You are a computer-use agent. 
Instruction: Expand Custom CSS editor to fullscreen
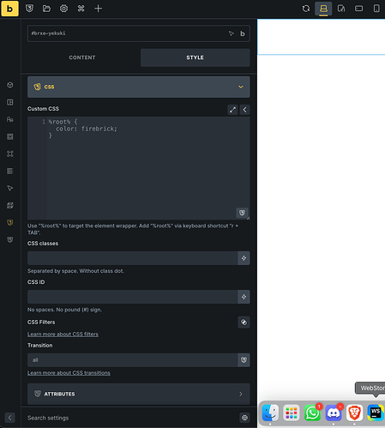coord(232,110)
